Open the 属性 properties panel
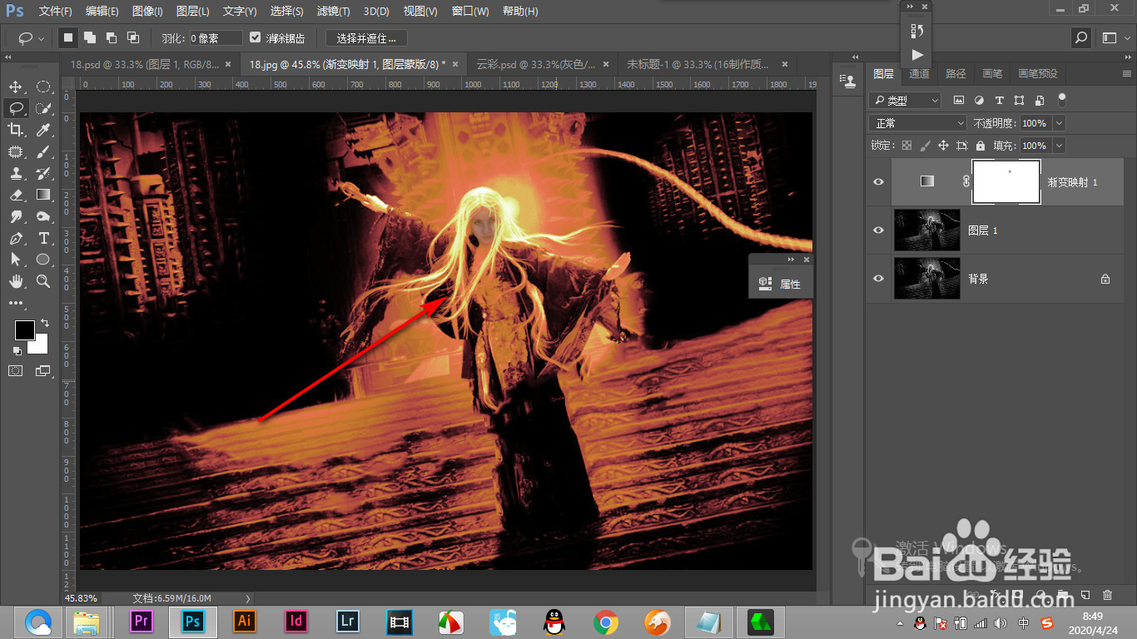 click(x=781, y=284)
